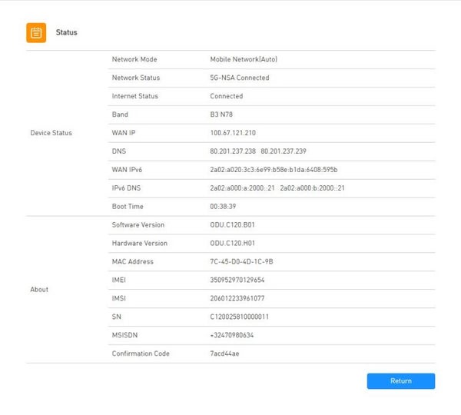
Task: Click the IMSI number value
Action: 237,299
